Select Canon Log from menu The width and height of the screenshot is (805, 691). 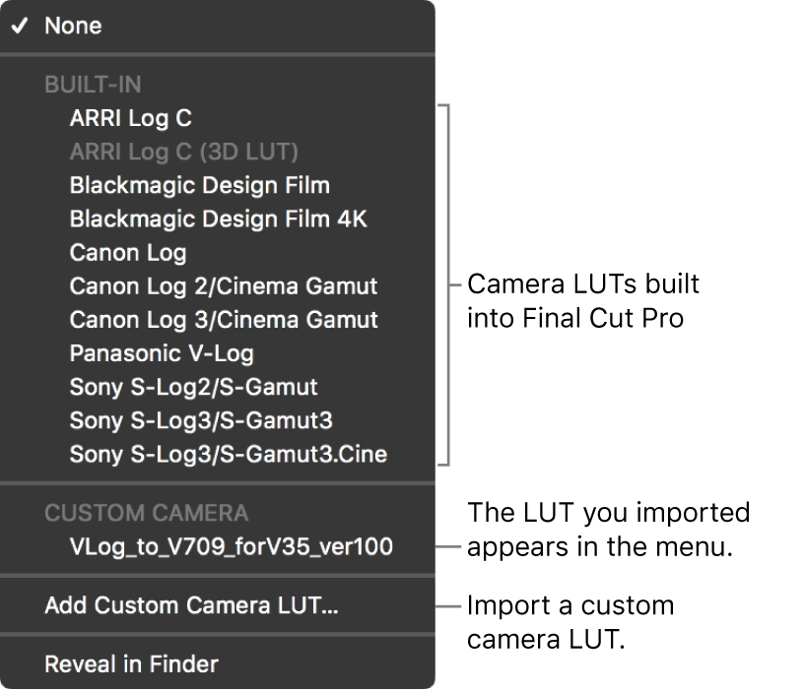(x=217, y=252)
